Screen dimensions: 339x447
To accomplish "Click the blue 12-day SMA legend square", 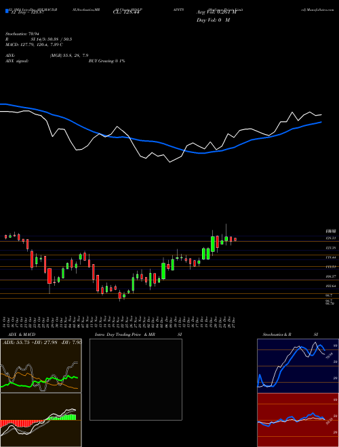I will click(7, 12).
